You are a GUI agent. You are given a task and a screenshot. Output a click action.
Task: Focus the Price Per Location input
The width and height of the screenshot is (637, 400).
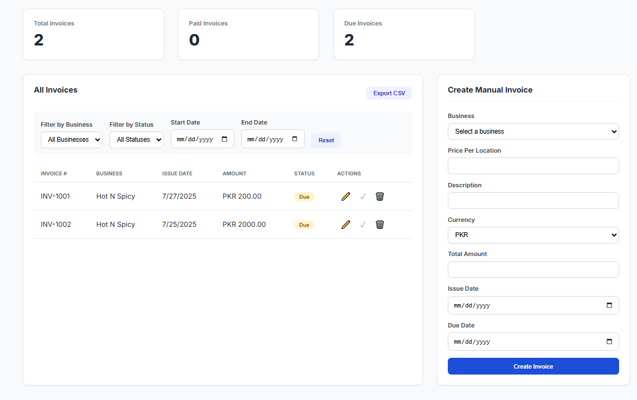533,166
